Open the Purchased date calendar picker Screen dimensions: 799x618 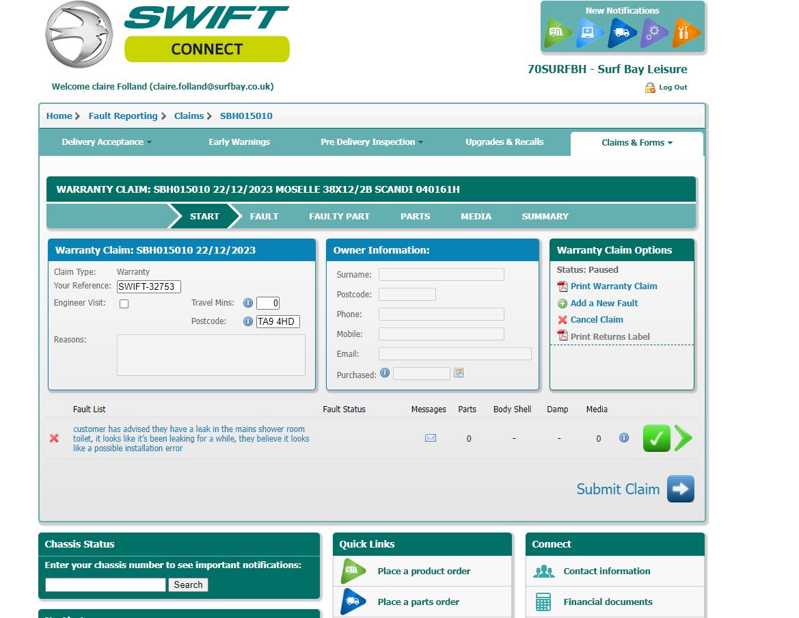[459, 373]
